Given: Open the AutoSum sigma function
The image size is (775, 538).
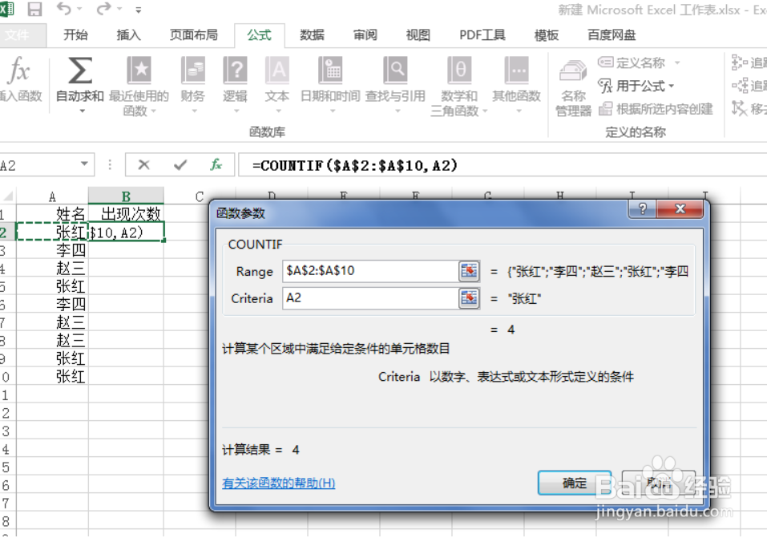Looking at the screenshot, I should point(80,71).
